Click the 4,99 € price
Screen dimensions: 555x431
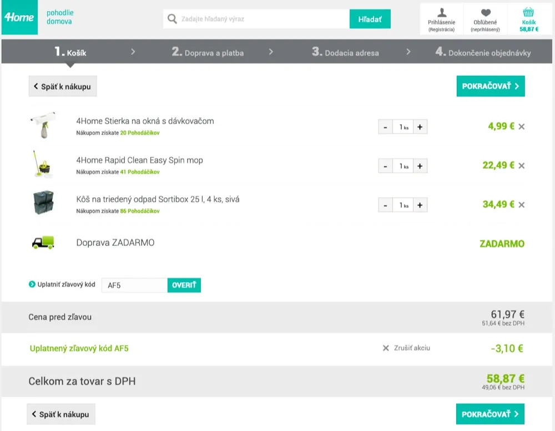(x=501, y=126)
